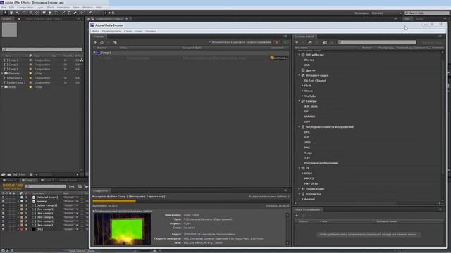Click the Project panel search field
Image resolution: width=451 pixels, height=253 pixels.
(42, 49)
